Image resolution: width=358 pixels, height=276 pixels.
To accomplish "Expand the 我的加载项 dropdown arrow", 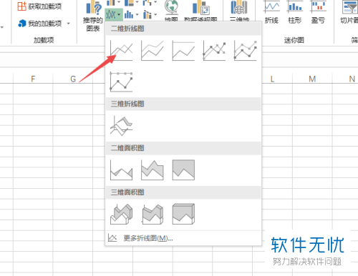I will [x=69, y=24].
